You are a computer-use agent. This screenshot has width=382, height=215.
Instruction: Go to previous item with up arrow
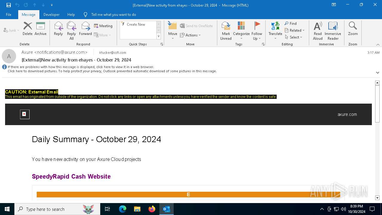point(35,5)
